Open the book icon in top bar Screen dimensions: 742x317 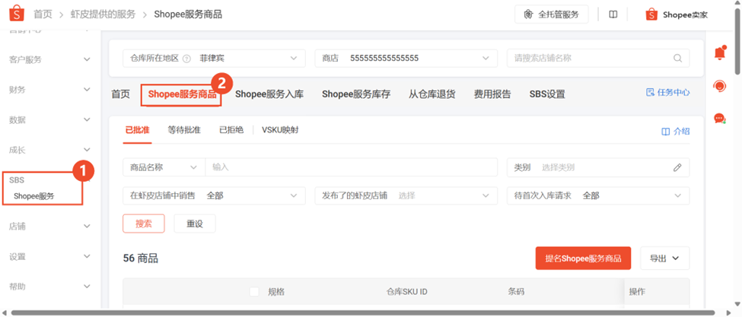613,14
